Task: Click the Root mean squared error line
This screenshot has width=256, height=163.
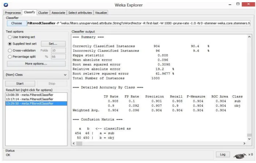Action: click(121, 64)
